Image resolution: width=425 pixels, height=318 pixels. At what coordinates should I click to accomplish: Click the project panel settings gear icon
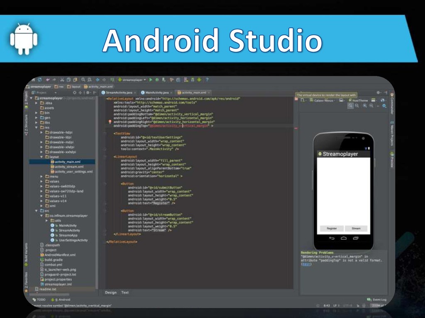tap(88, 92)
